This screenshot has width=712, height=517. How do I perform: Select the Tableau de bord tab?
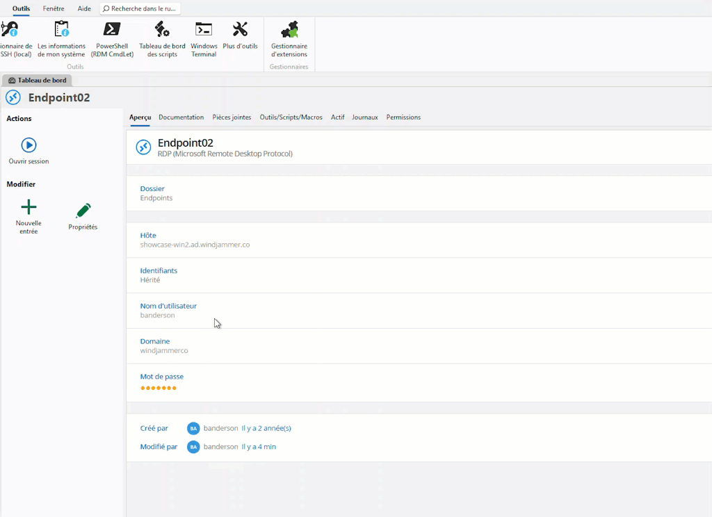38,81
